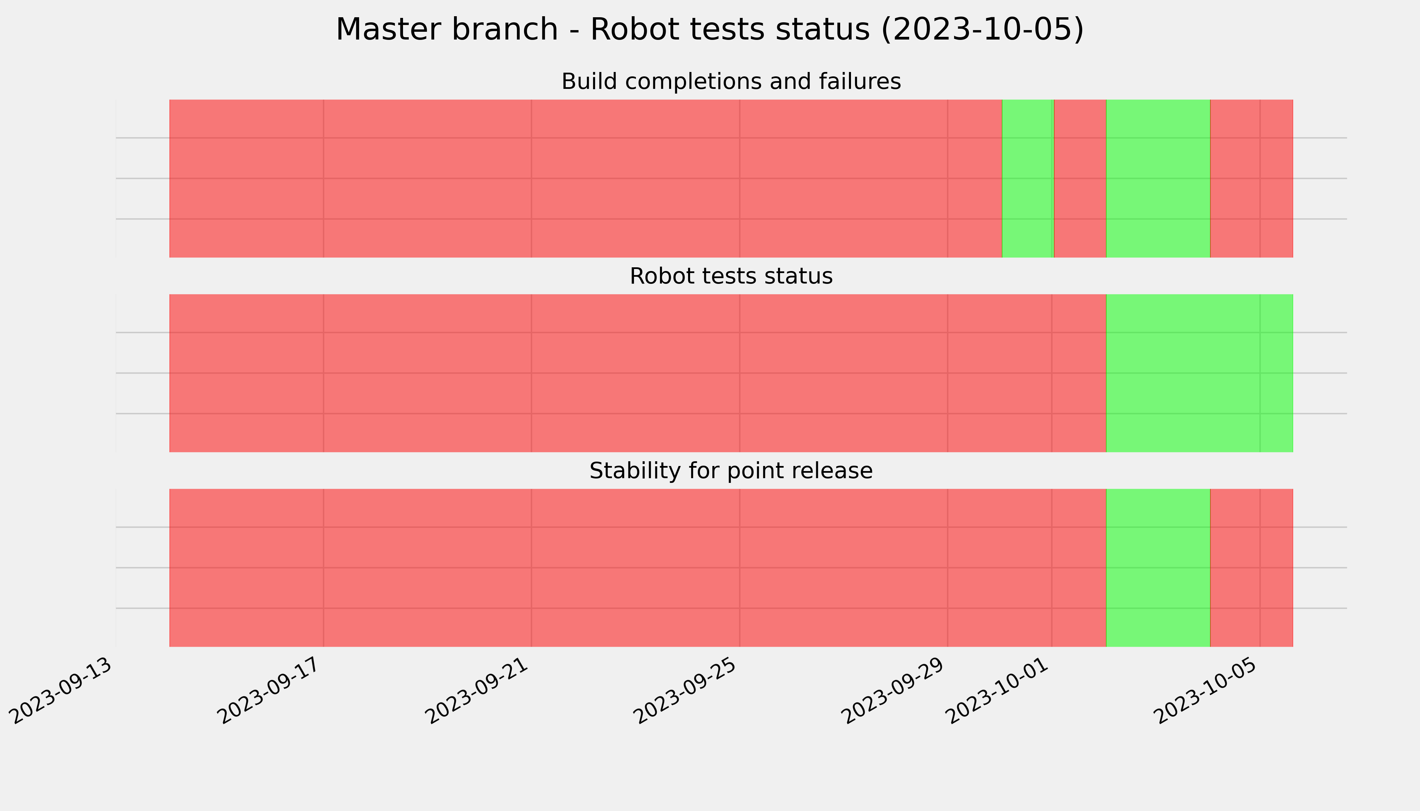Image resolution: width=1420 pixels, height=811 pixels.
Task: Click the 2023-10-01 date axis label
Action: point(999,691)
